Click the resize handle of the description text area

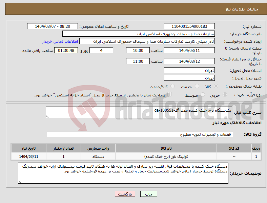click(x=47, y=116)
